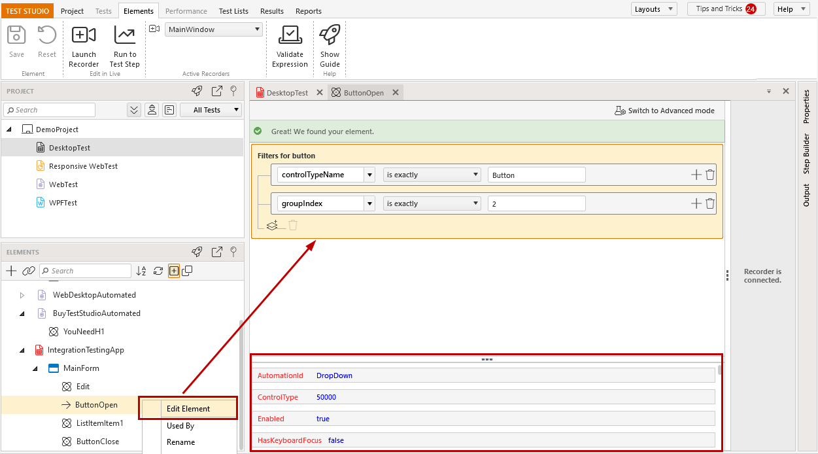The width and height of the screenshot is (818, 454).
Task: Switch to the Project ribbon tab
Action: pyautogui.click(x=72, y=10)
